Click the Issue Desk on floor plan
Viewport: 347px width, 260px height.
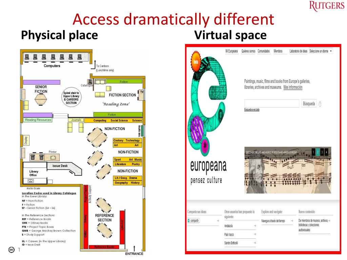(60, 166)
